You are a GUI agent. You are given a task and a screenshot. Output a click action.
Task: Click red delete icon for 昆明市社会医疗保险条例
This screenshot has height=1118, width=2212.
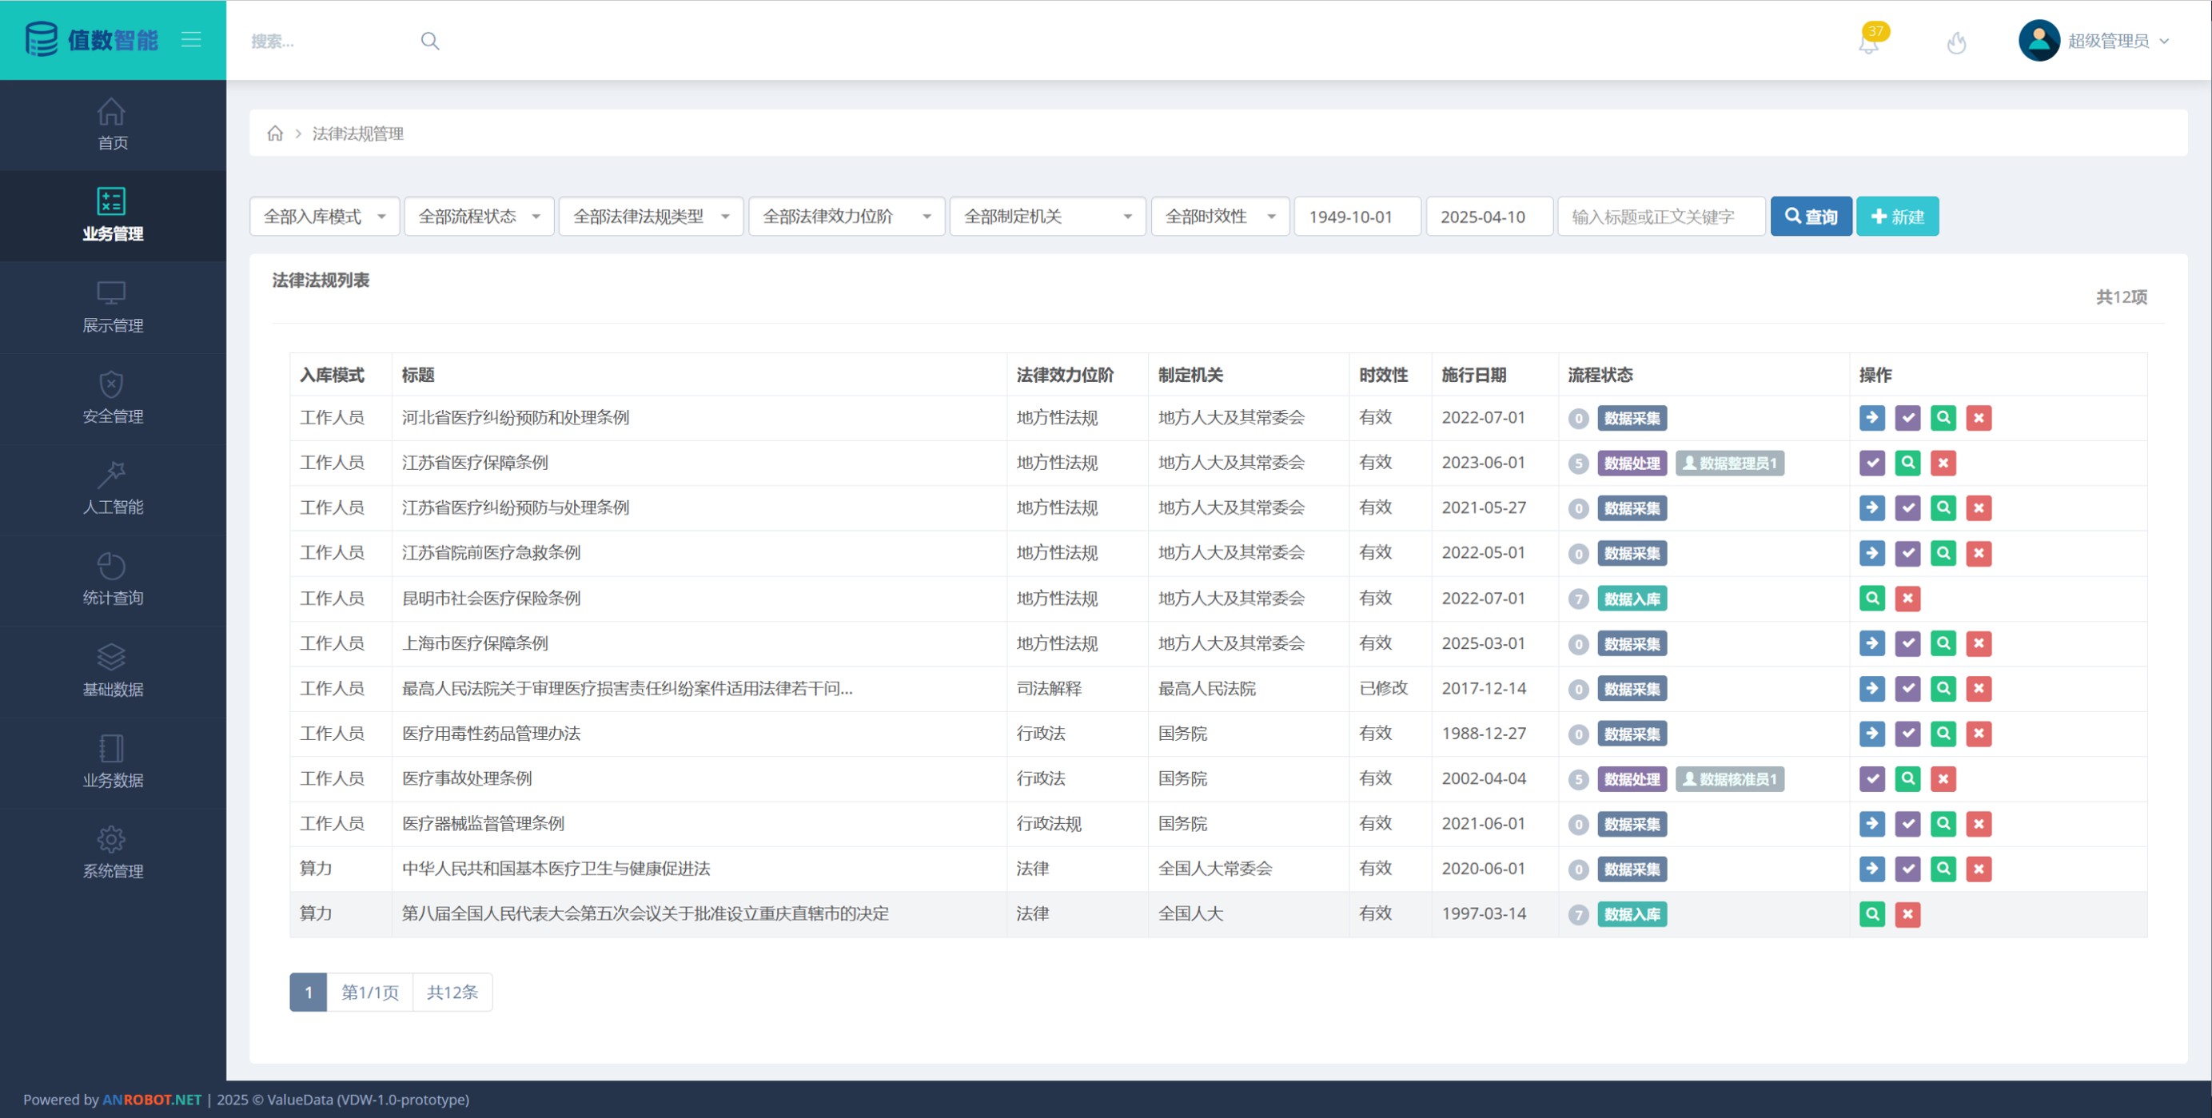[x=1907, y=599]
